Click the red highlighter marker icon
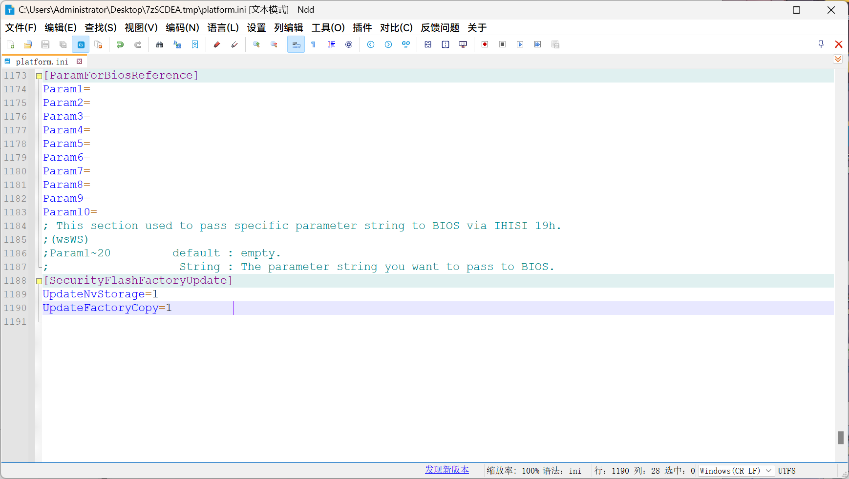 (x=217, y=44)
